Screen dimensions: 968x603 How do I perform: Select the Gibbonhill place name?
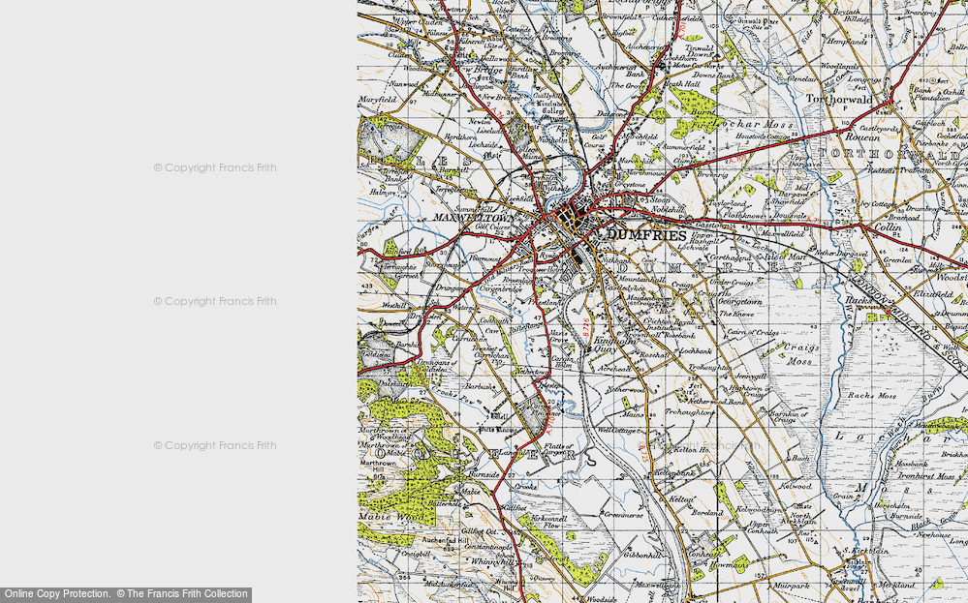click(642, 555)
